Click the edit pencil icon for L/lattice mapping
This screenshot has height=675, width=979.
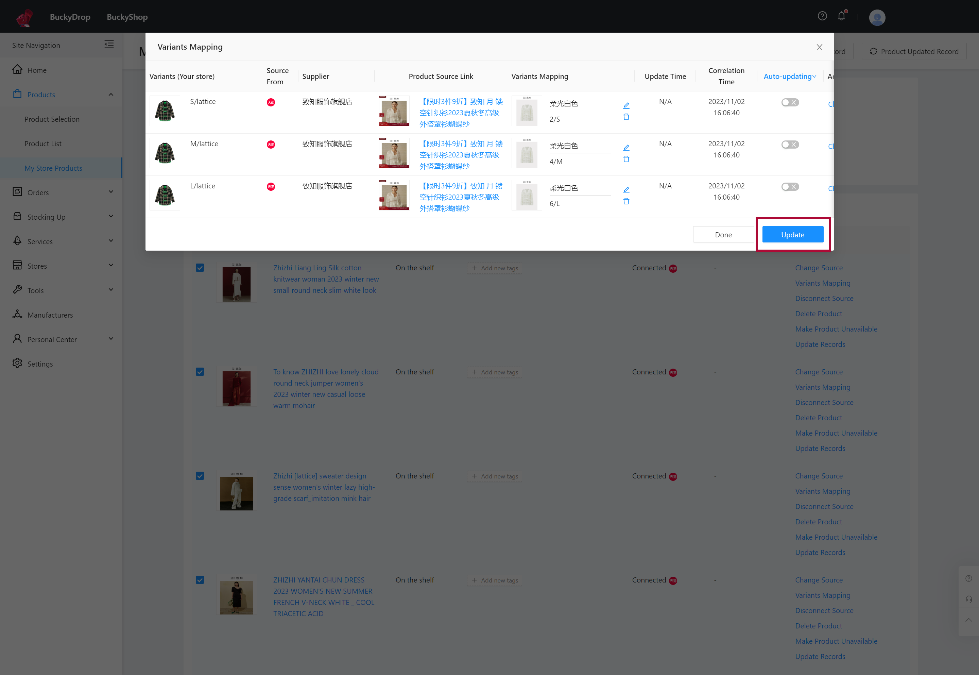click(626, 190)
